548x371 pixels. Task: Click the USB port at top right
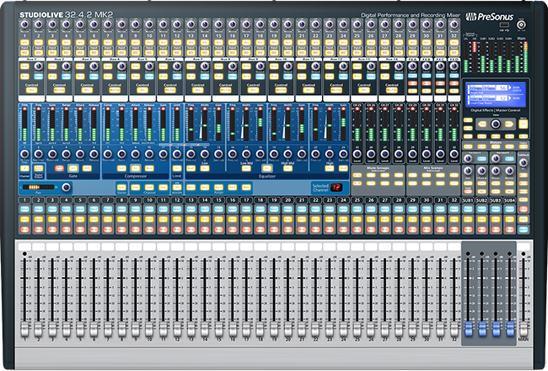pos(504,25)
